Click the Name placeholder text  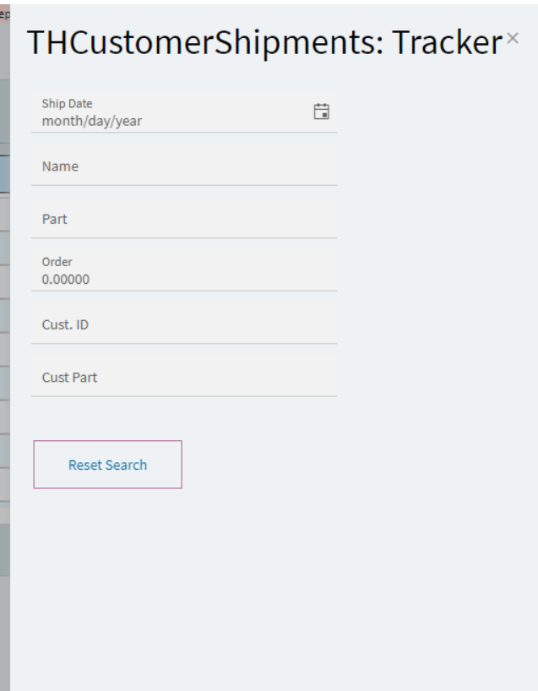point(60,166)
